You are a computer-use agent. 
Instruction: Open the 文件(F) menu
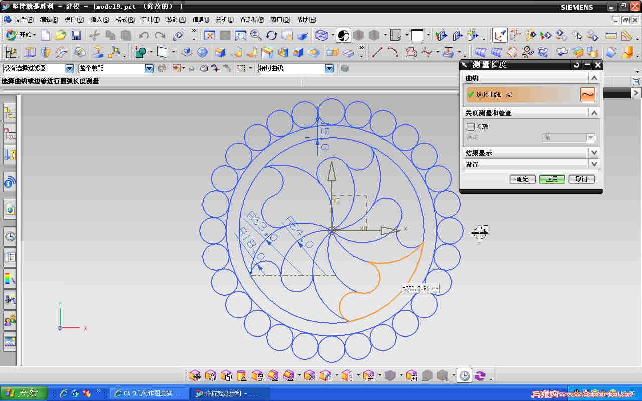(24, 20)
